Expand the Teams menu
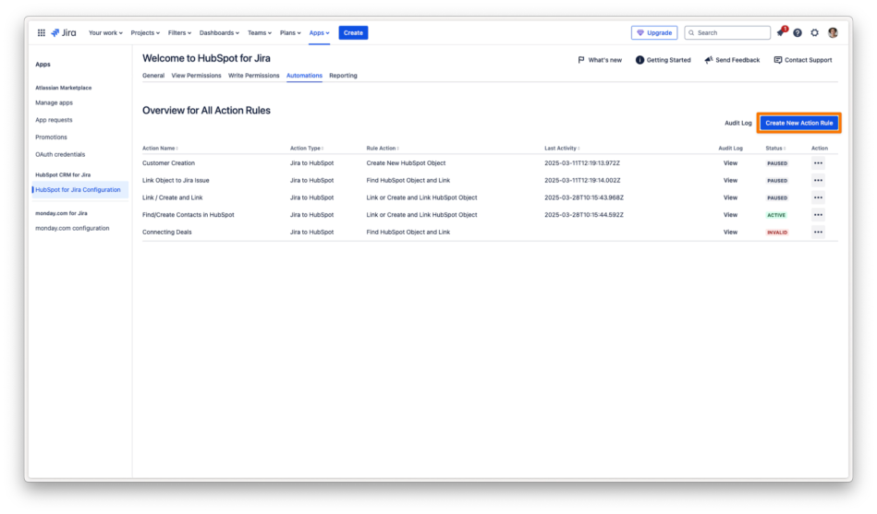The height and width of the screenshot is (514, 877). [260, 33]
